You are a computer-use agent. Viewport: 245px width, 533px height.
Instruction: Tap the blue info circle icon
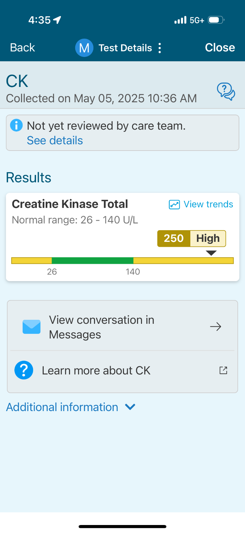coord(16,125)
